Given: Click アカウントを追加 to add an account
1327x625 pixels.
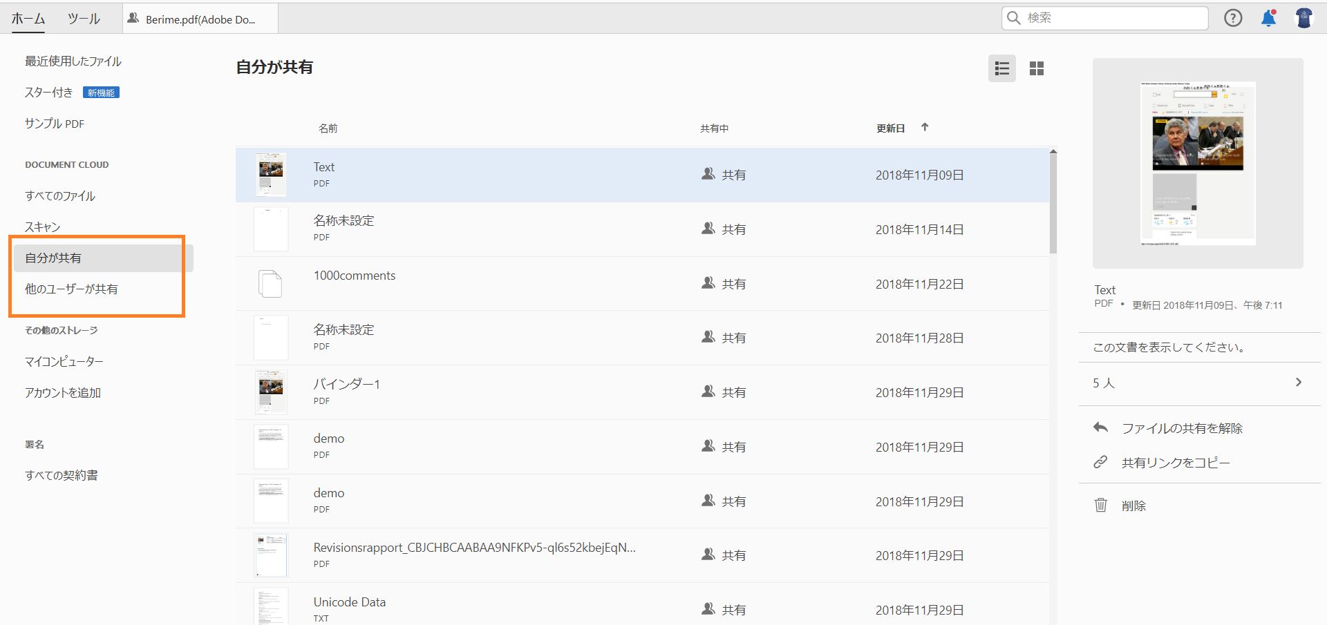Looking at the screenshot, I should click(63, 393).
